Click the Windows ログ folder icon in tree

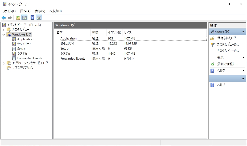tap(9, 34)
